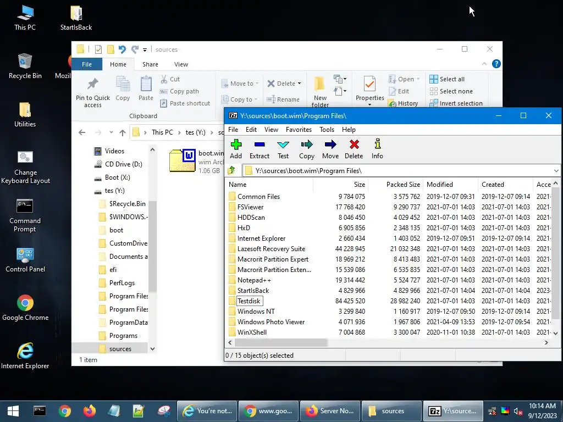Click the Cut command in Explorer ribbon
Viewport: 563px width, 422px height.
170,79
